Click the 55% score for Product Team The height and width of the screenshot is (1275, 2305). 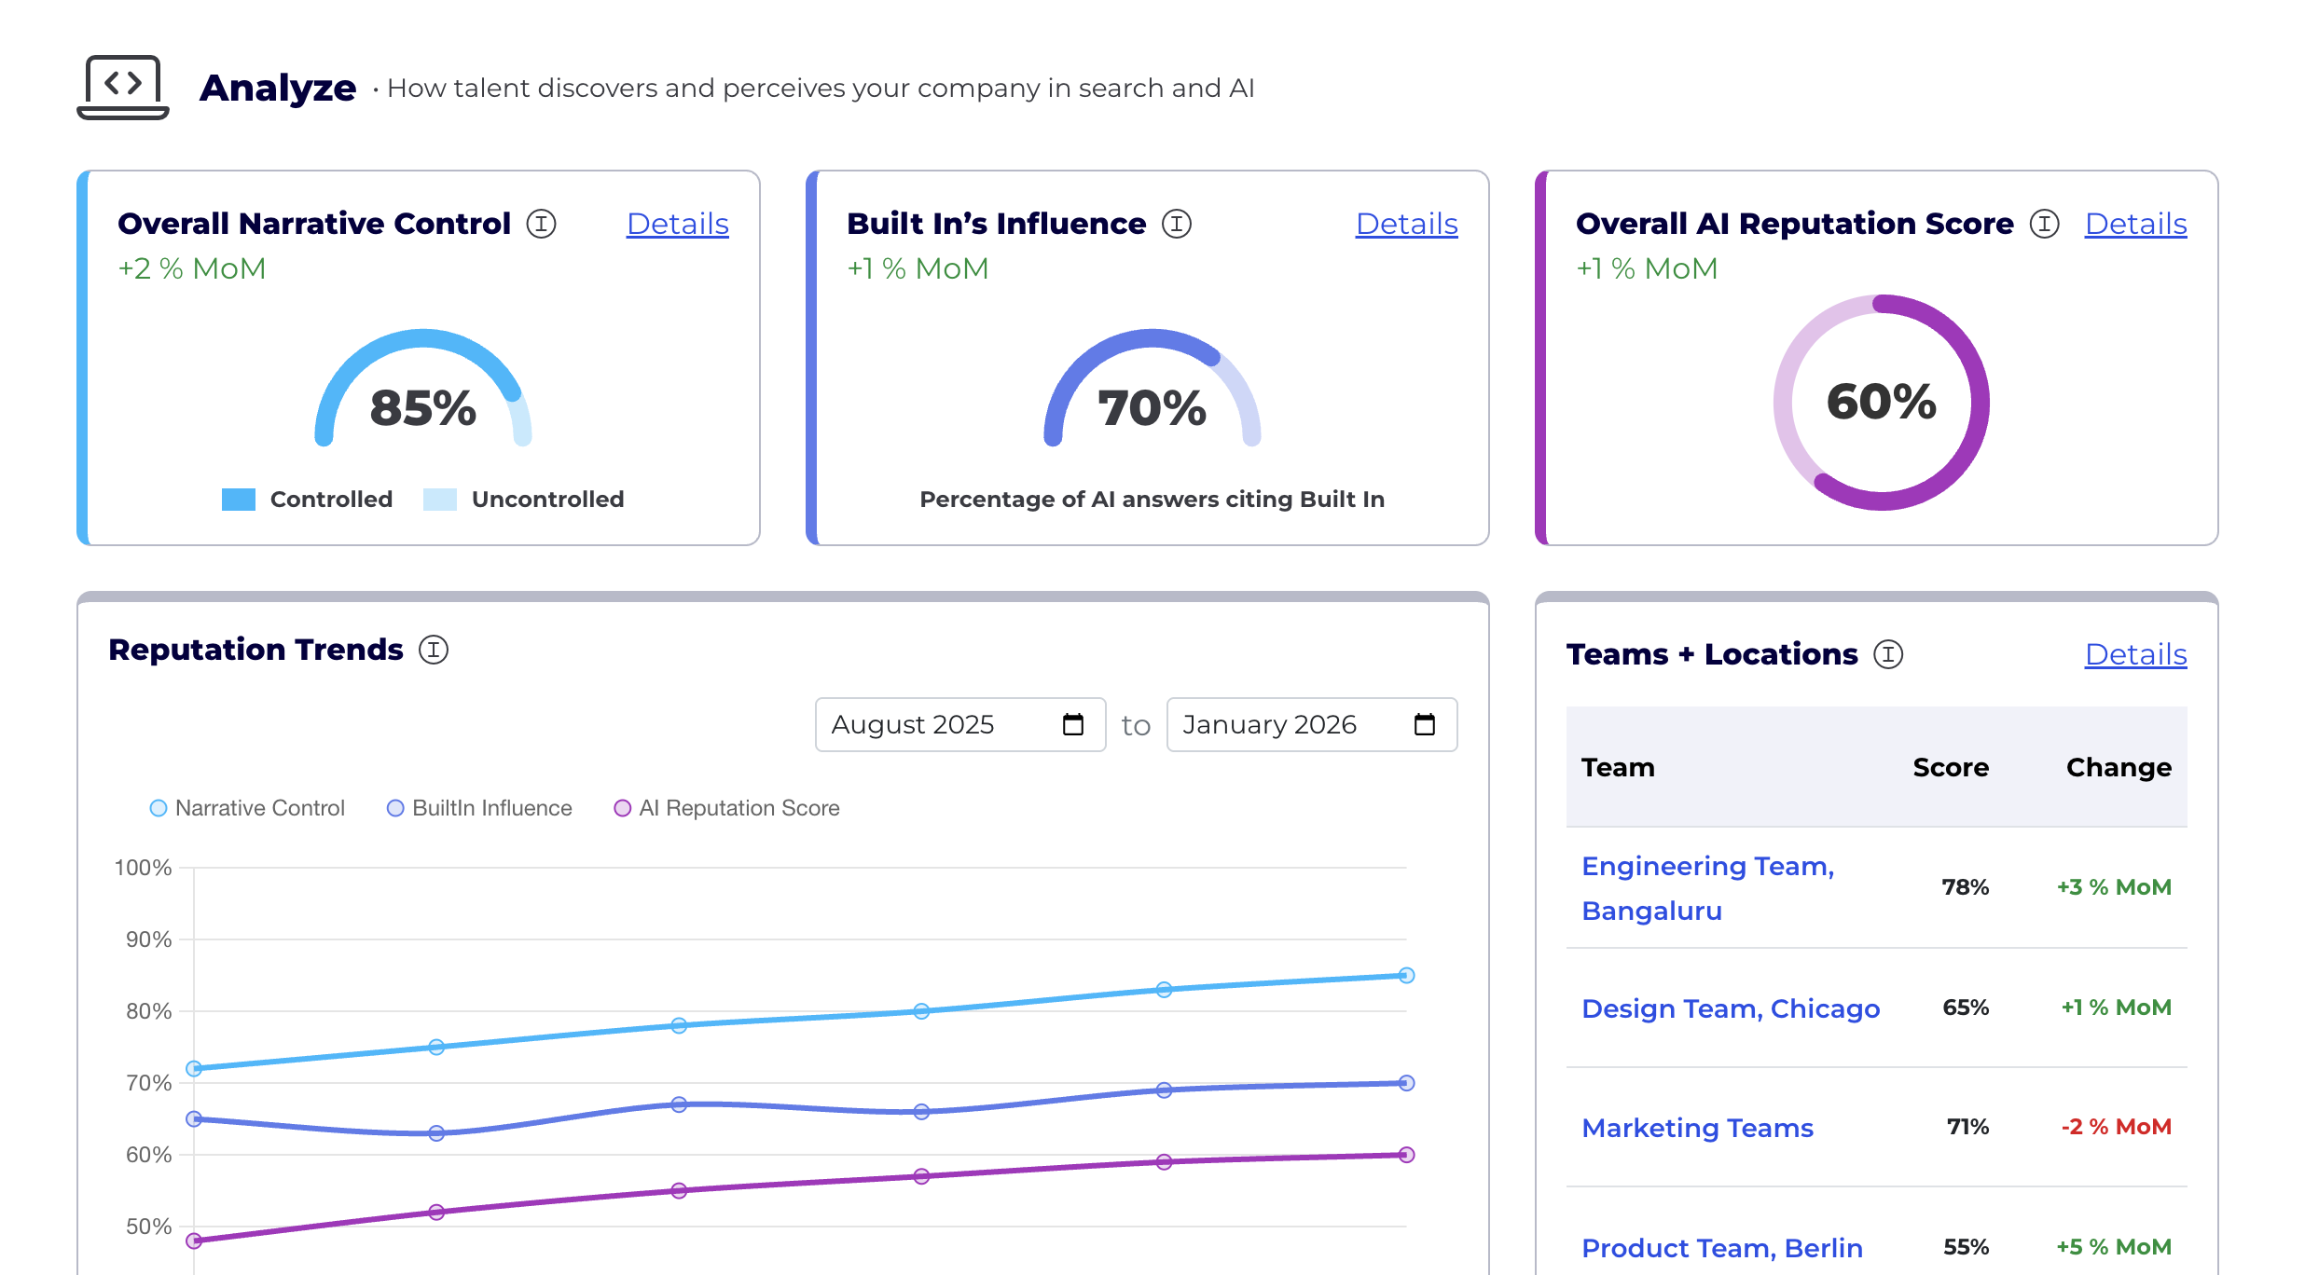click(x=1966, y=1247)
